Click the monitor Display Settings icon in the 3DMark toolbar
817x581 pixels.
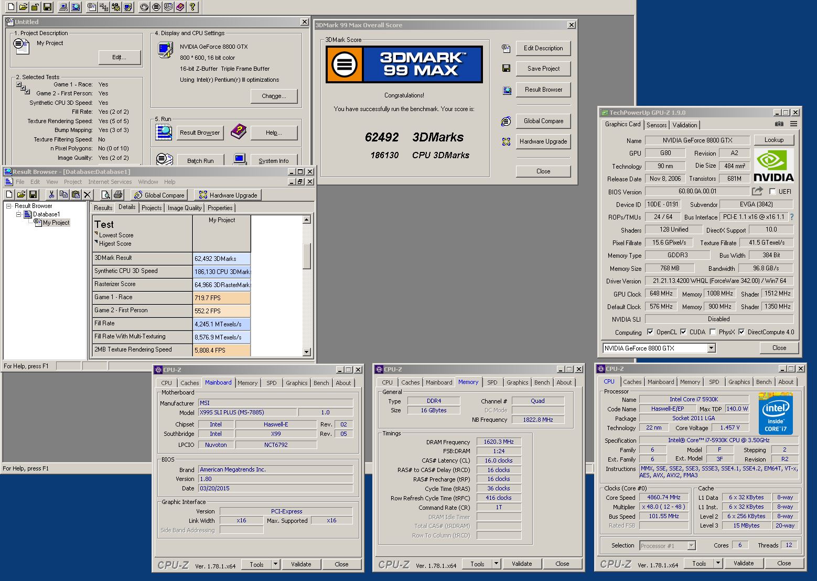128,7
